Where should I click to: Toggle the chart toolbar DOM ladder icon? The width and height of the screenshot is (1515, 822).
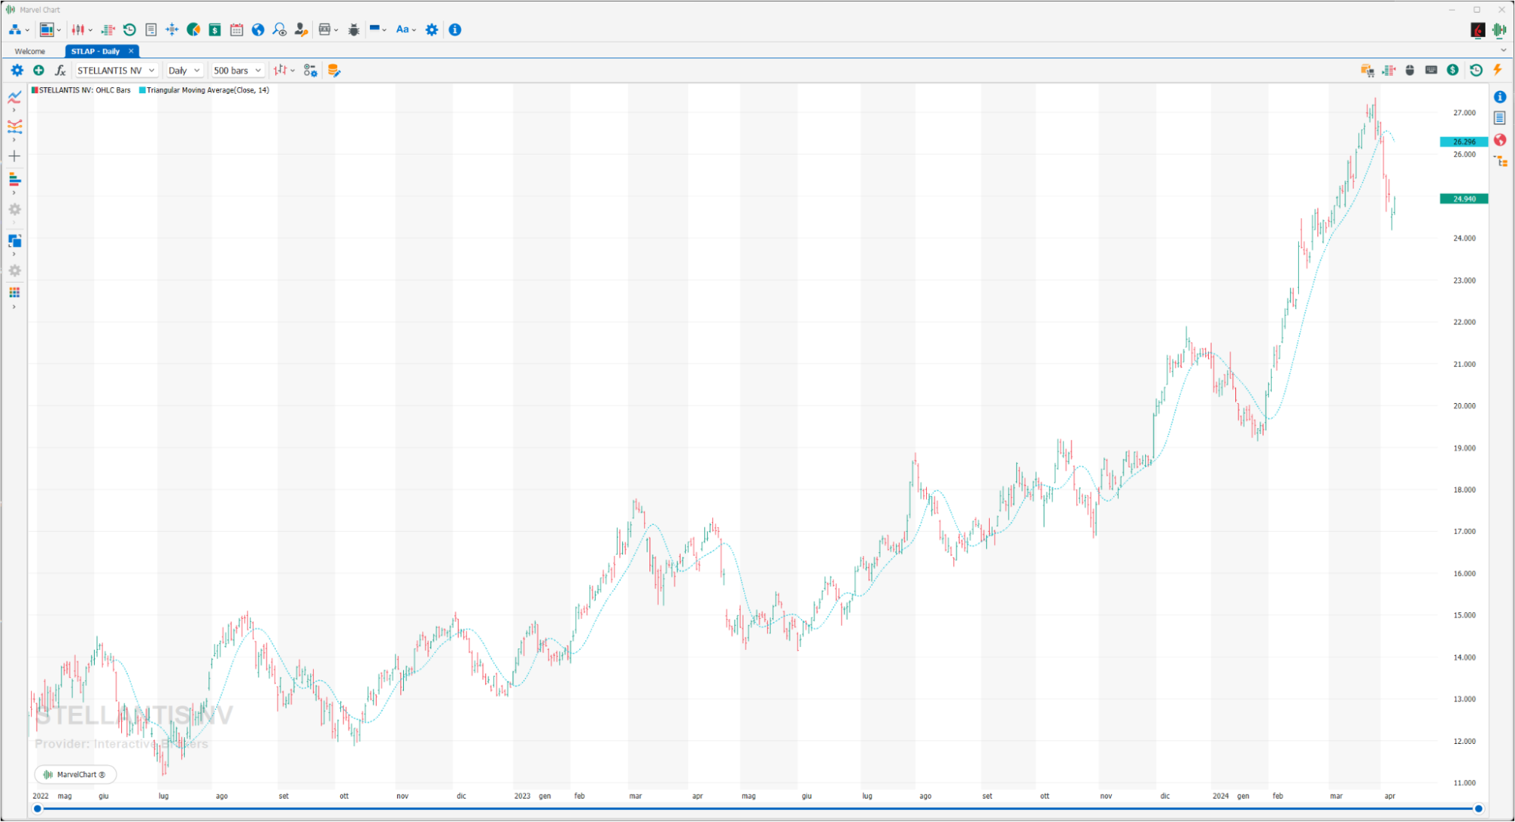coord(1388,70)
